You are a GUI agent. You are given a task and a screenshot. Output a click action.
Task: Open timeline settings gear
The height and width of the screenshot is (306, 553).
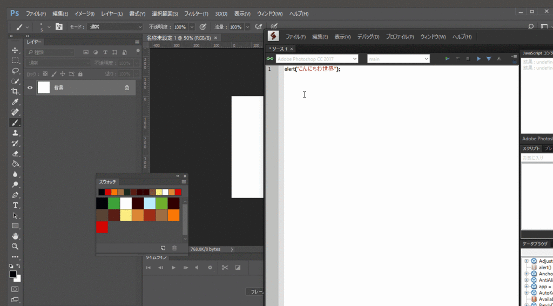click(210, 268)
